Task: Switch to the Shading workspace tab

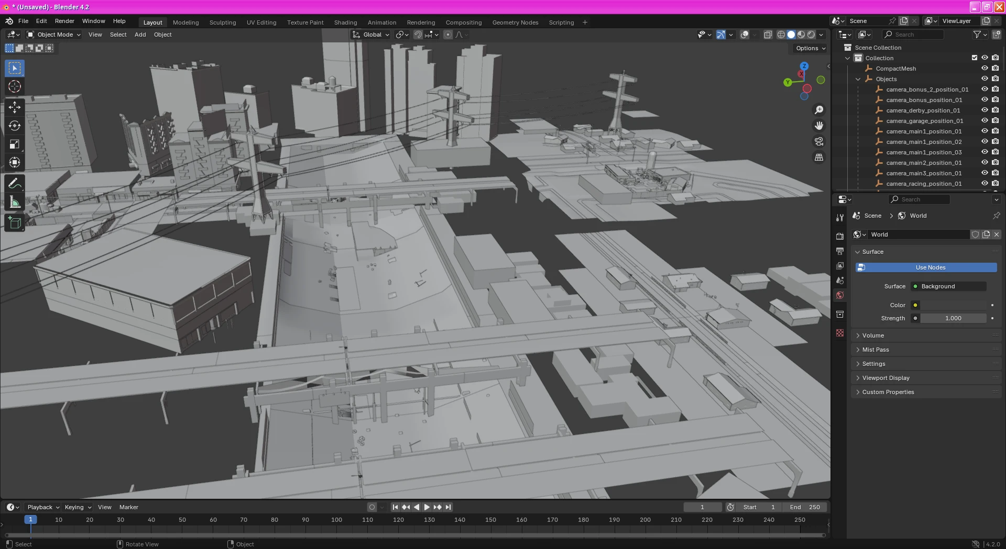Action: click(x=345, y=23)
